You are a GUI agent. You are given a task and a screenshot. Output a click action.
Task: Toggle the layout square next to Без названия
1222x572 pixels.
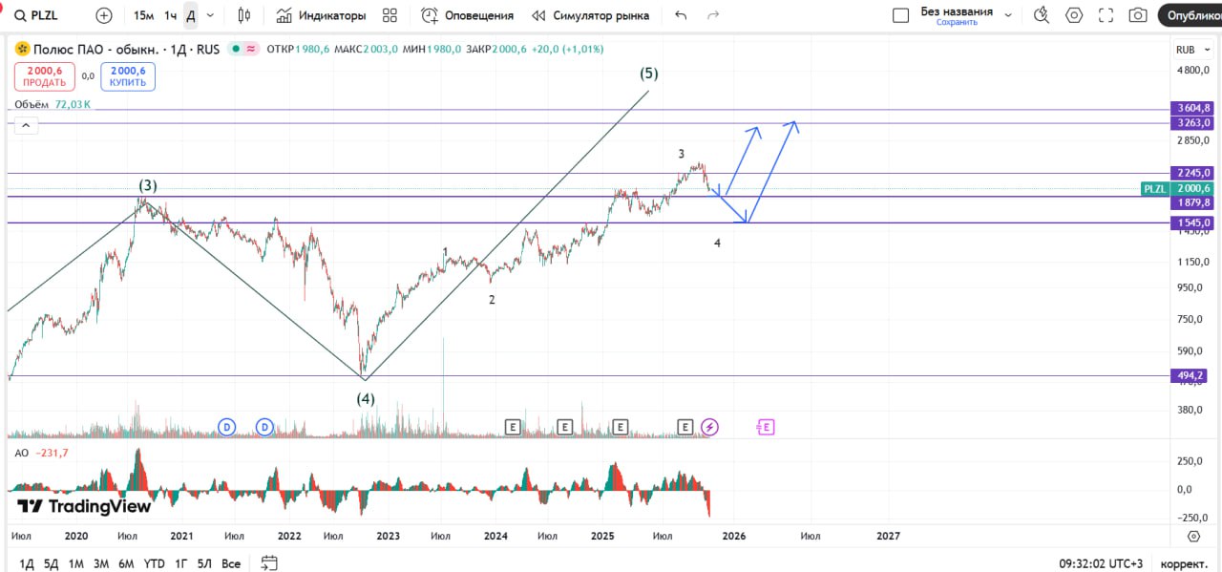[x=900, y=15]
